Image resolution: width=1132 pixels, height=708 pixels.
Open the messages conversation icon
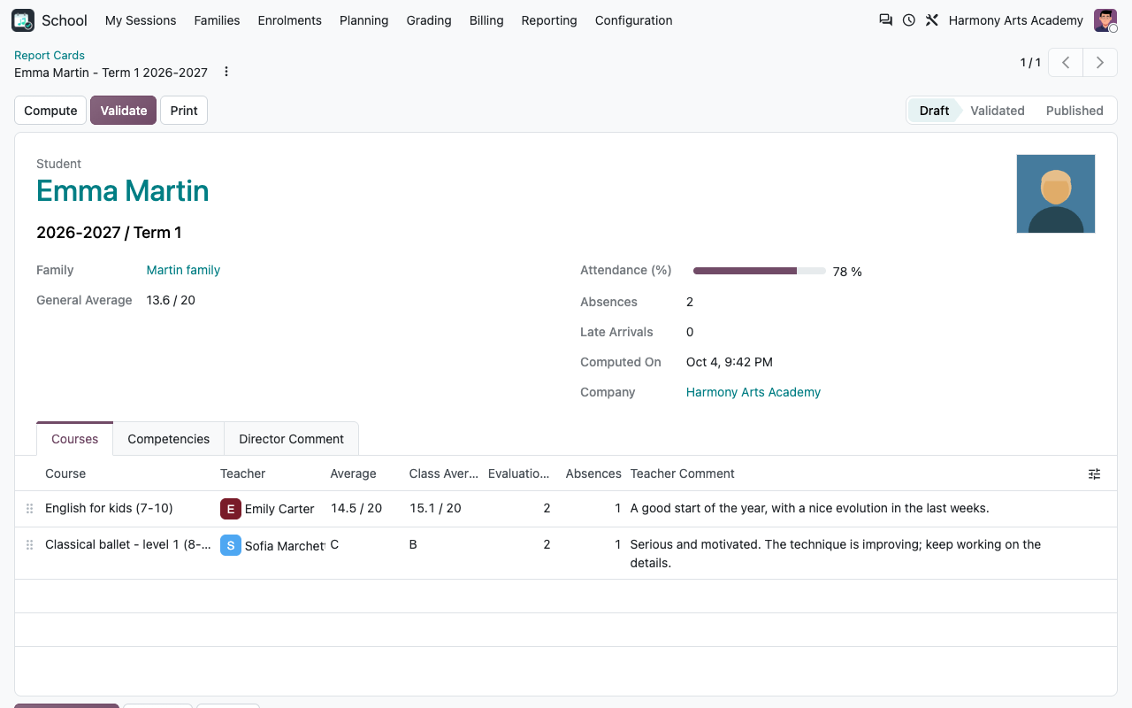pos(885,19)
